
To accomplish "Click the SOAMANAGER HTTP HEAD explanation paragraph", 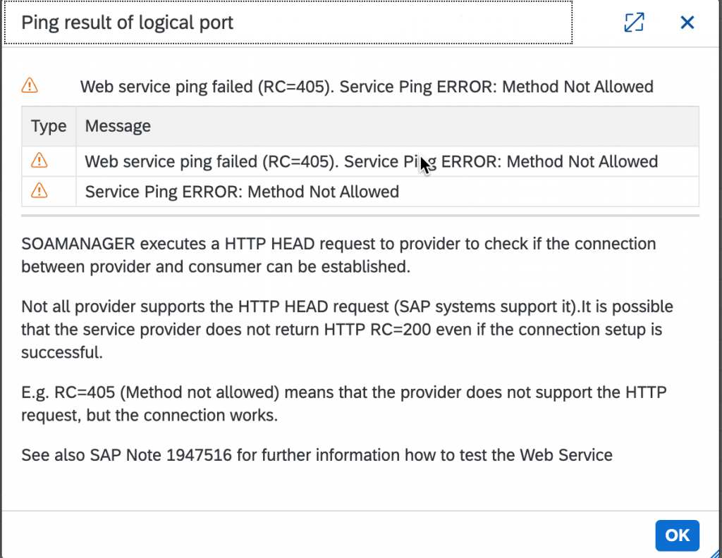I will pos(338,255).
